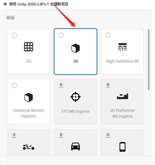
Task: Choose the mobile phone template icon
Action: (122, 147)
